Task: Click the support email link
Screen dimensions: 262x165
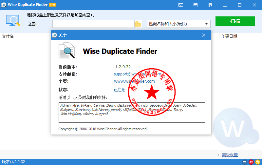Action: (137, 74)
